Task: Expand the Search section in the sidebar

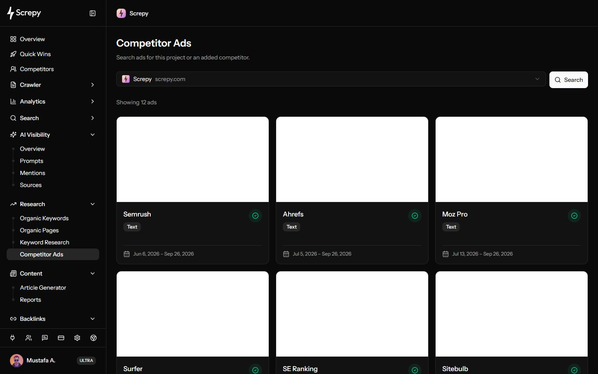Action: (x=53, y=118)
